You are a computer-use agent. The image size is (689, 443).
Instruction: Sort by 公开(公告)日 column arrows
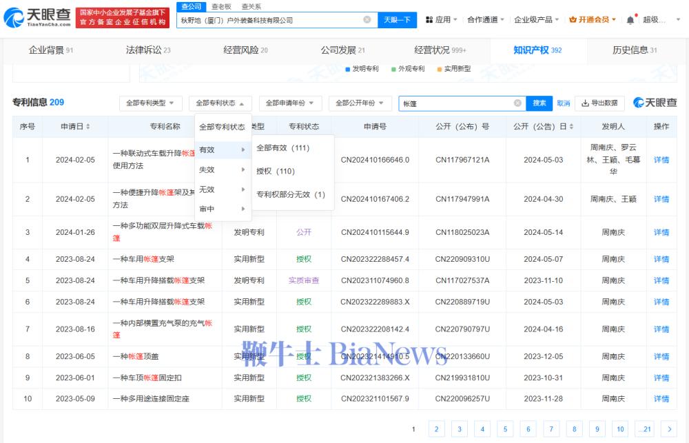571,127
